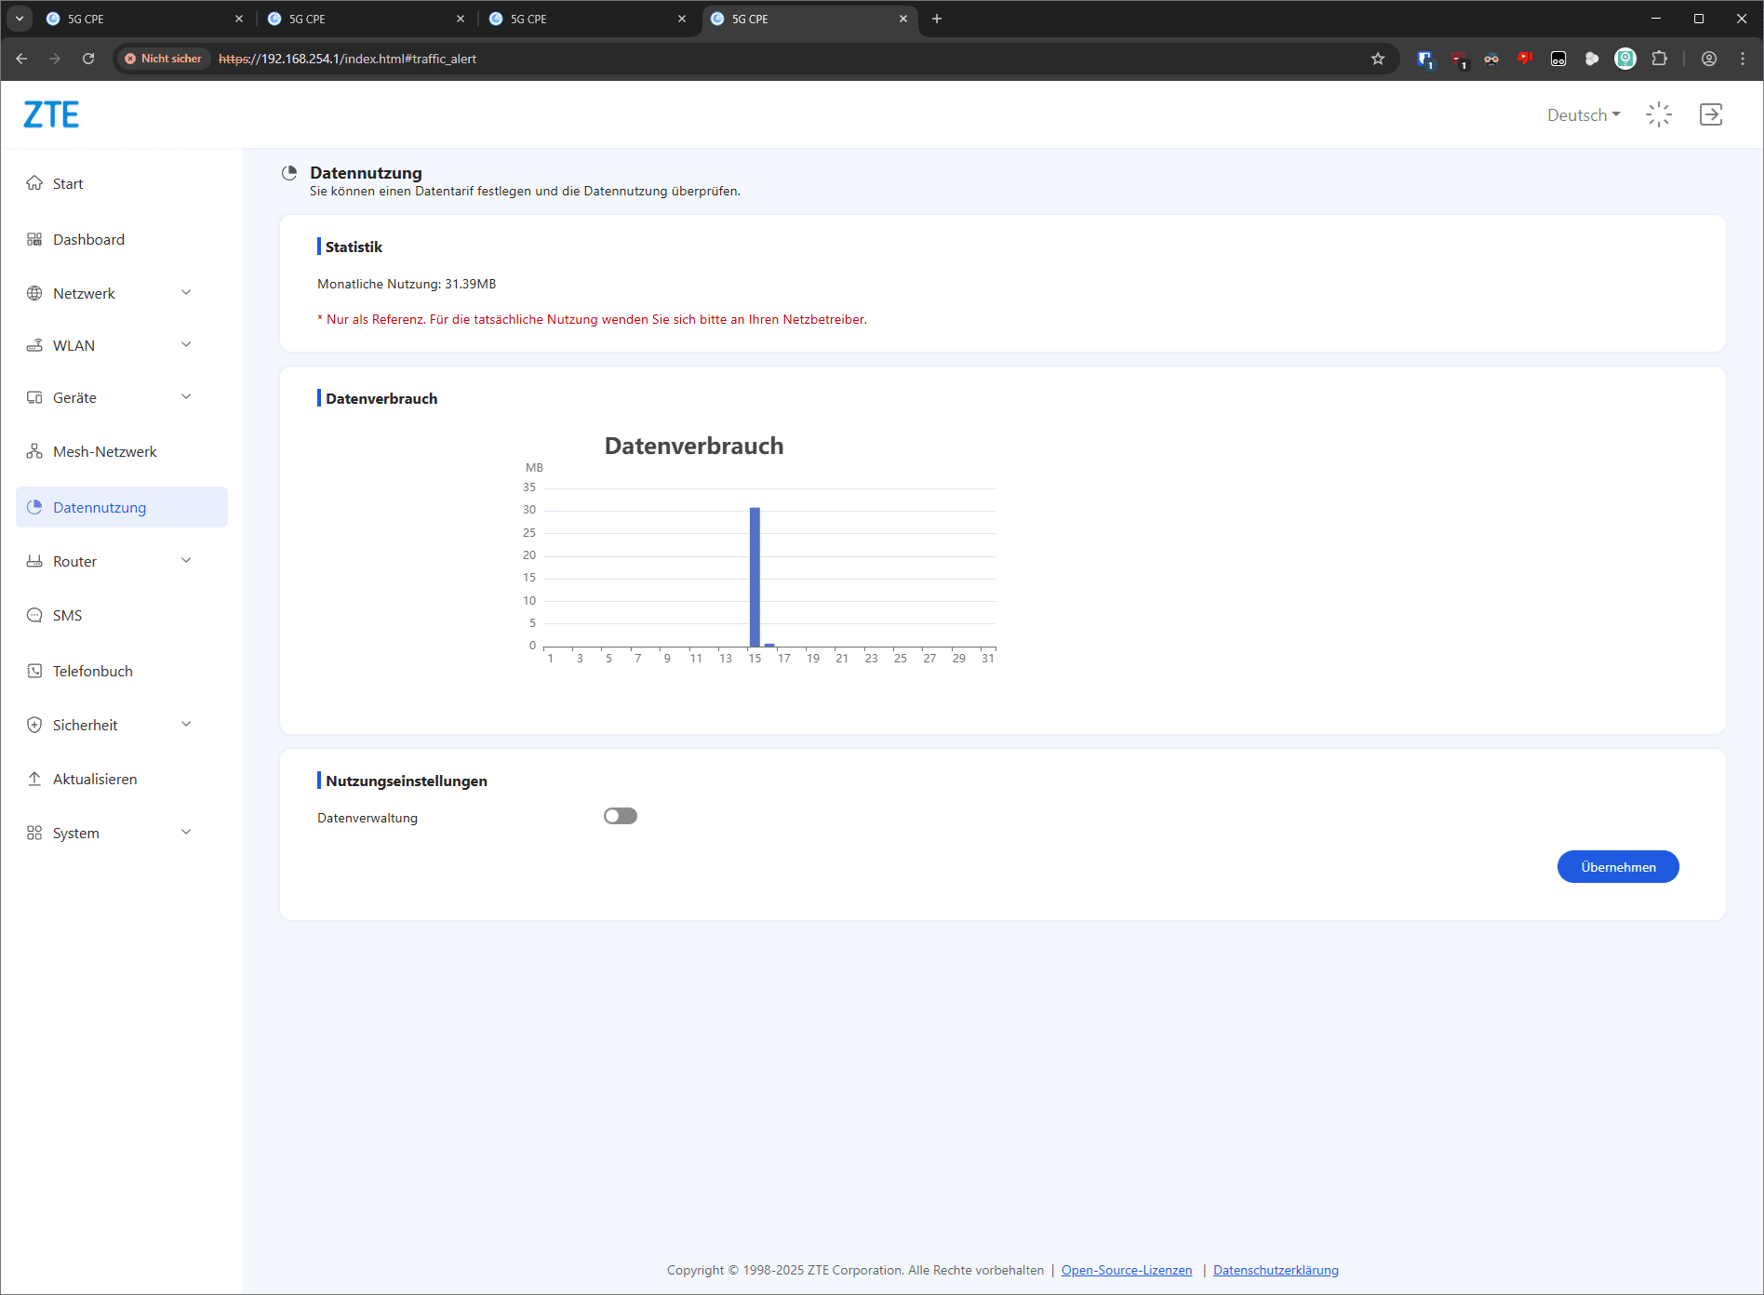
Task: Select the Datennutzung menu item
Action: coord(122,507)
